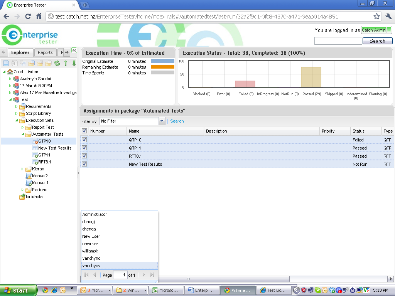The image size is (395, 296).
Task: Switch to the Reports tab
Action: click(x=45, y=52)
